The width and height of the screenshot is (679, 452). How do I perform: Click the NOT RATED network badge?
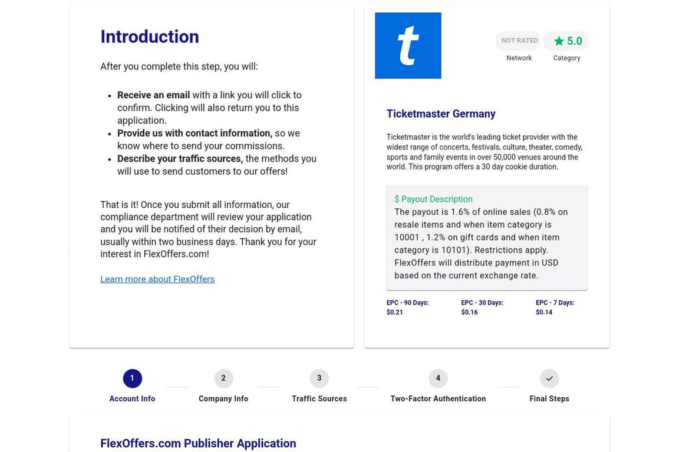click(519, 41)
